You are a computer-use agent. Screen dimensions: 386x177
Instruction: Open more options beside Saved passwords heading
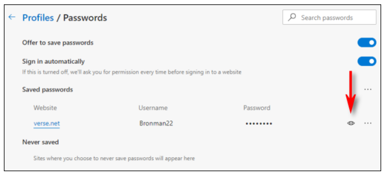[368, 89]
